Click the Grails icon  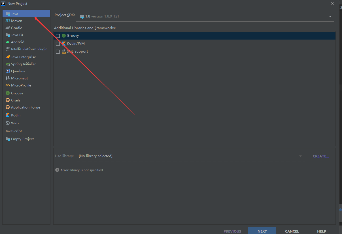tap(8, 100)
